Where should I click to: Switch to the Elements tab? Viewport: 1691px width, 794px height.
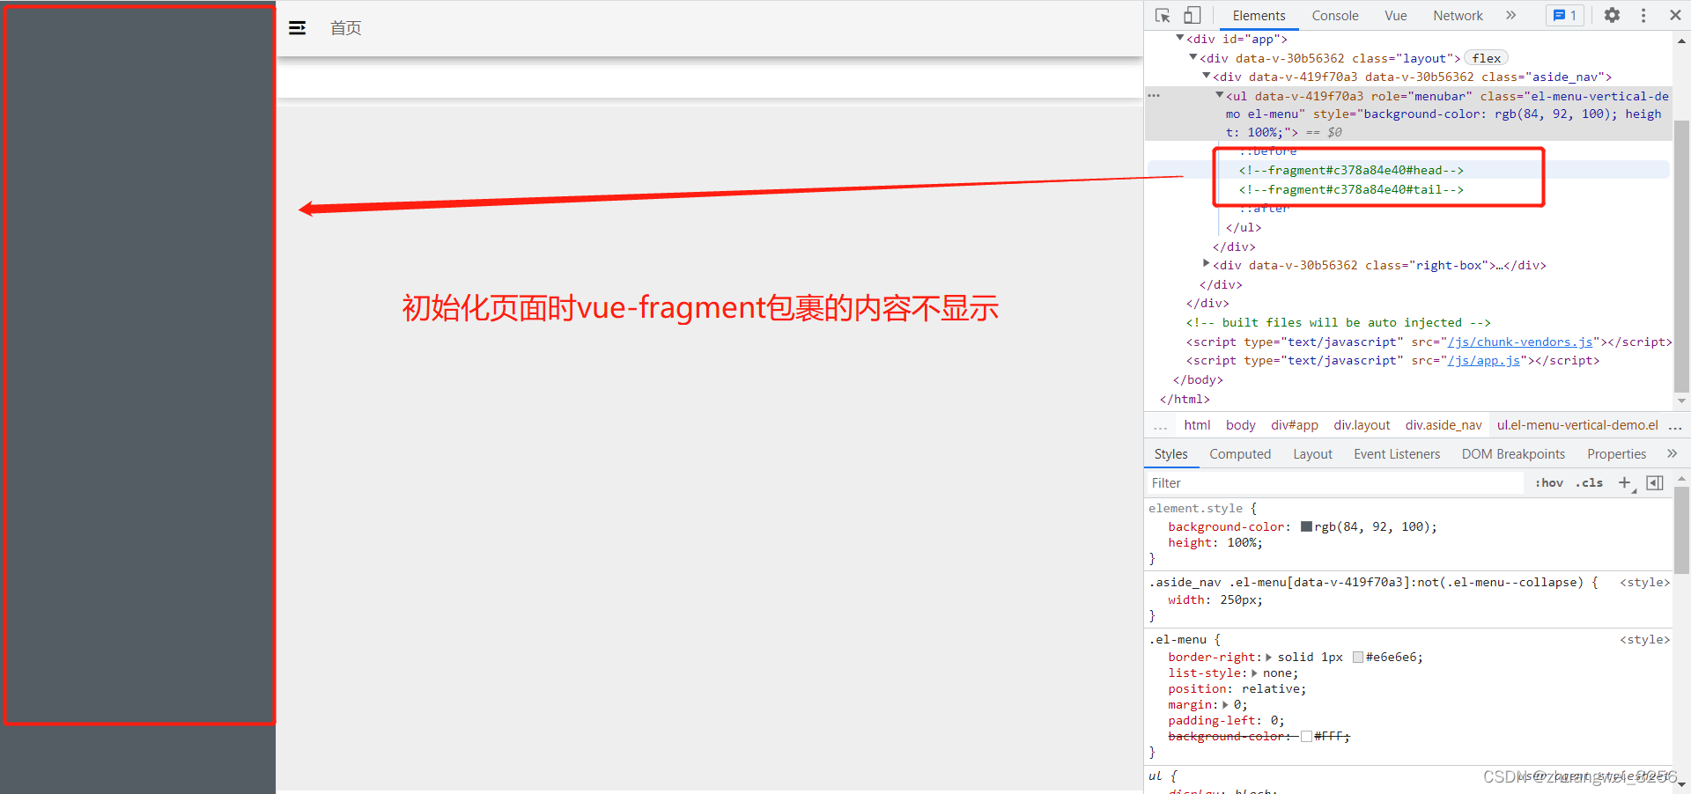(x=1259, y=16)
